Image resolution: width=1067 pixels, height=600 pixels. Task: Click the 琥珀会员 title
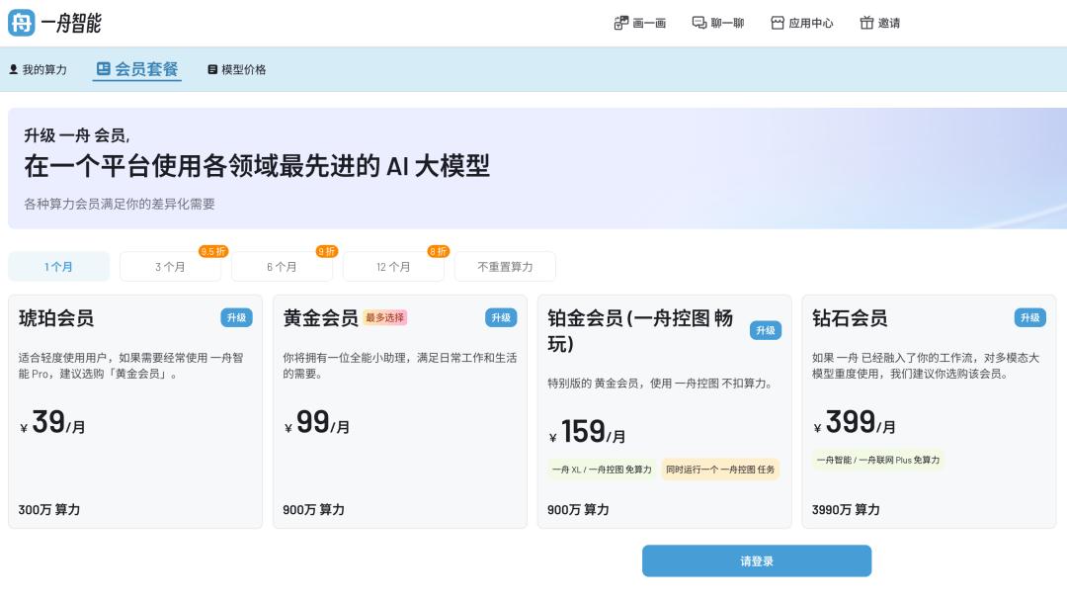pos(55,318)
